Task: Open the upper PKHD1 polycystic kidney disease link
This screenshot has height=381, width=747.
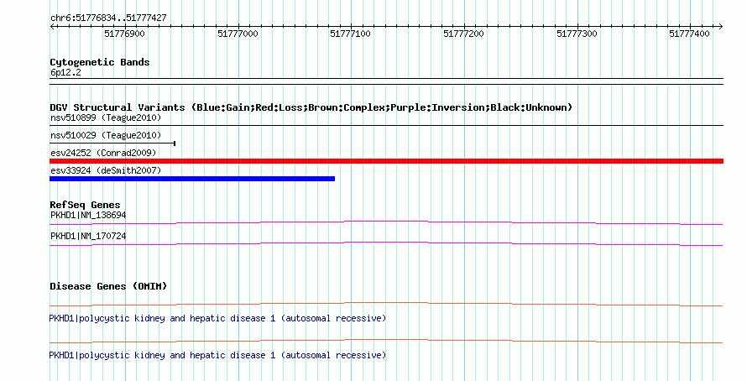Action: [217, 318]
